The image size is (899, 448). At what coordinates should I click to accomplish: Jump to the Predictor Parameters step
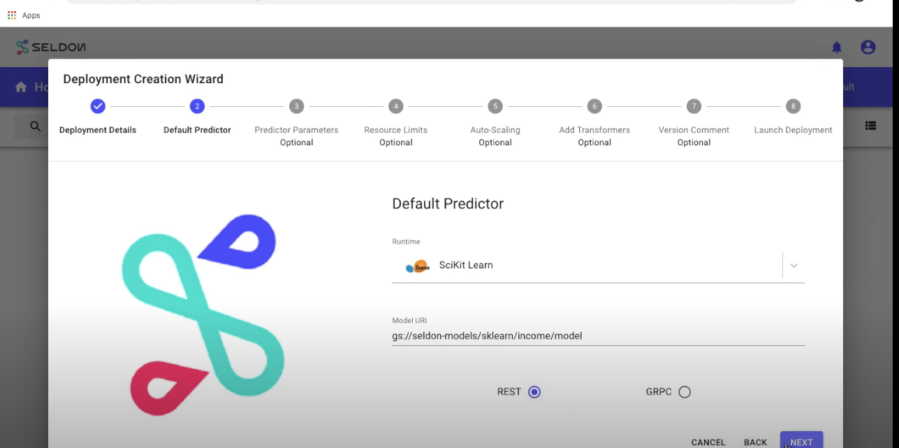(296, 106)
